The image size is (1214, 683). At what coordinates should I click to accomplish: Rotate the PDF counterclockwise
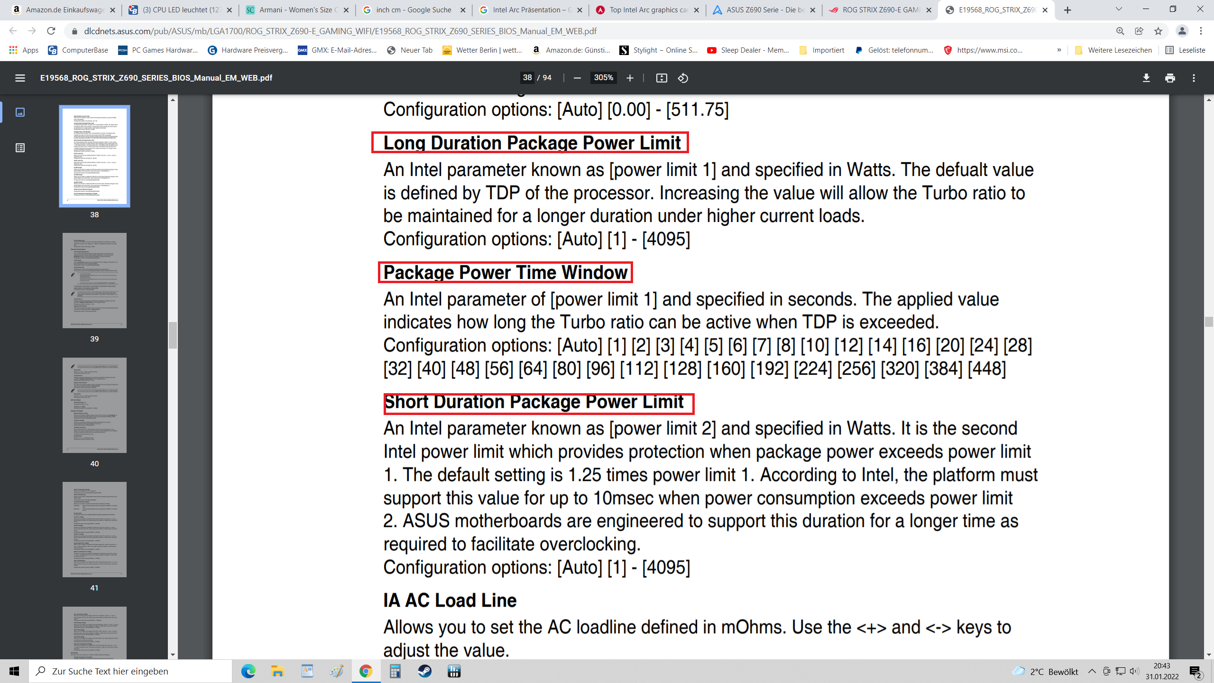click(x=683, y=78)
